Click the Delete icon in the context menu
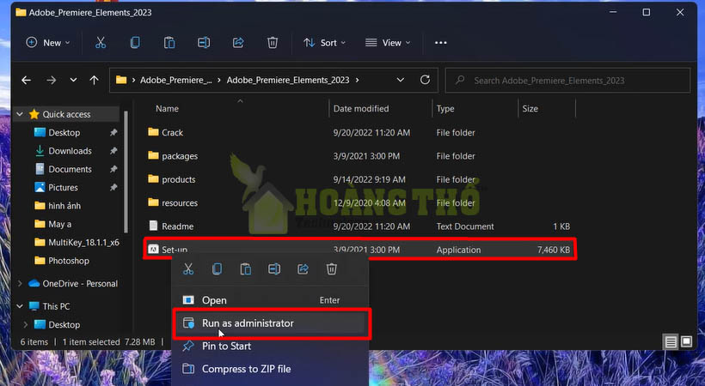 tap(331, 269)
